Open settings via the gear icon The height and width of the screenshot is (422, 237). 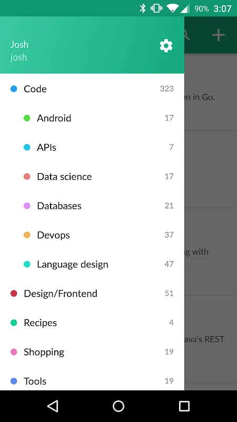166,45
